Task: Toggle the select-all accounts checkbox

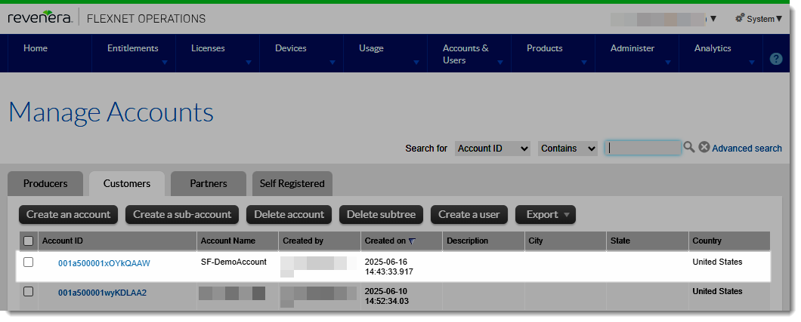Action: (x=29, y=241)
